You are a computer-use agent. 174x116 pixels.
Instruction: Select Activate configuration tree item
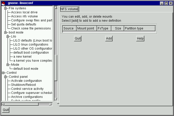[x=26, y=81]
